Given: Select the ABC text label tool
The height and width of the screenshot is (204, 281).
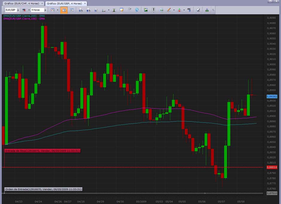Looking at the screenshot, I should pyautogui.click(x=189, y=10).
